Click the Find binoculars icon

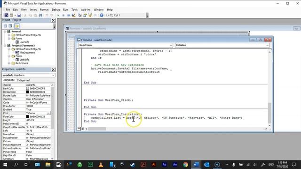40,15
